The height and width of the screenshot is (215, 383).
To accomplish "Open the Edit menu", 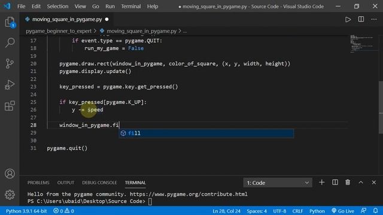I will 36,7.
